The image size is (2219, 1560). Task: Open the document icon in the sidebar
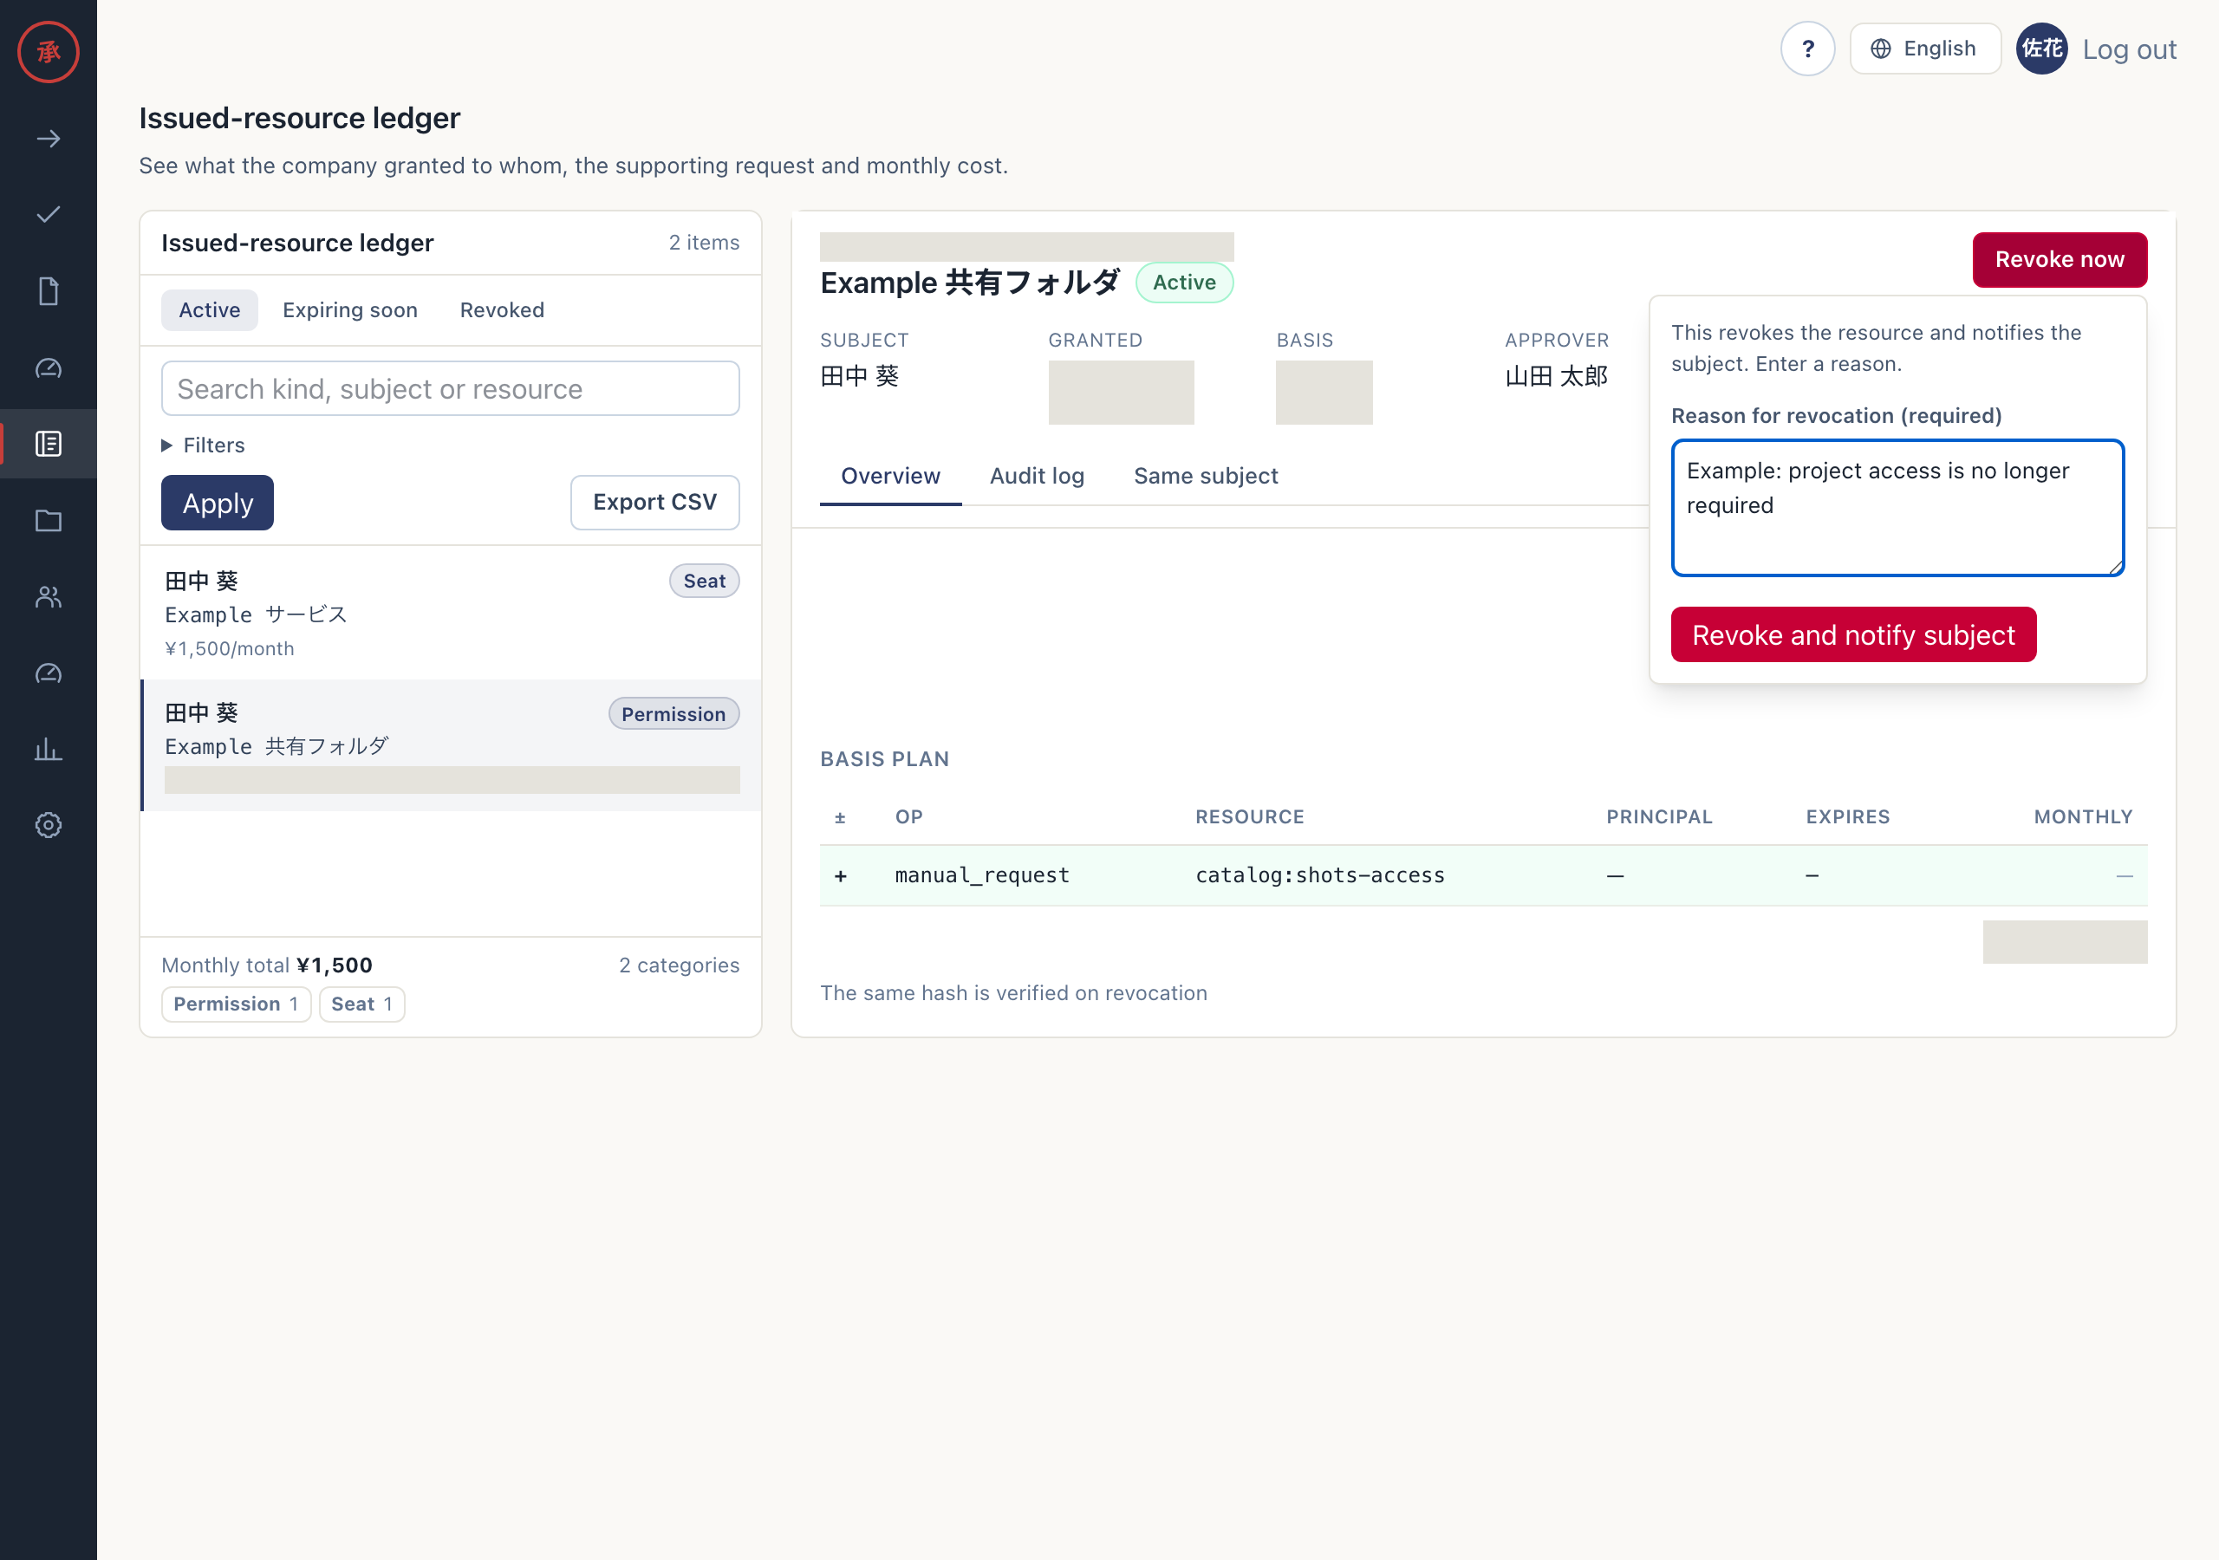click(x=49, y=291)
